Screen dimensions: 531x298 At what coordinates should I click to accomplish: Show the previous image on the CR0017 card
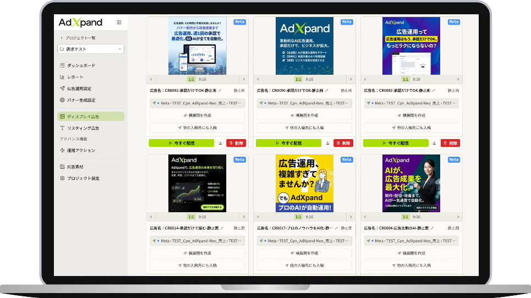[258, 217]
